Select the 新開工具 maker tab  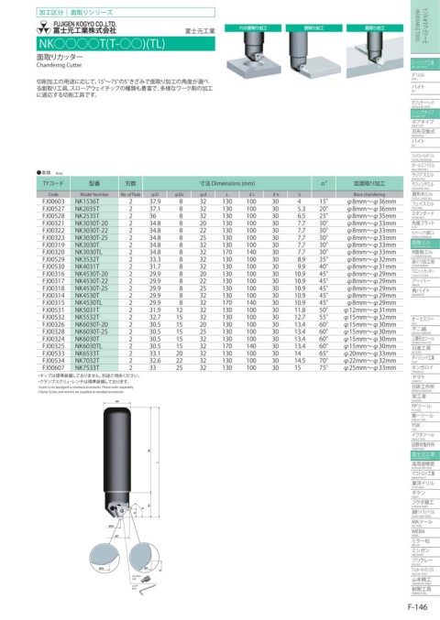[424, 590]
